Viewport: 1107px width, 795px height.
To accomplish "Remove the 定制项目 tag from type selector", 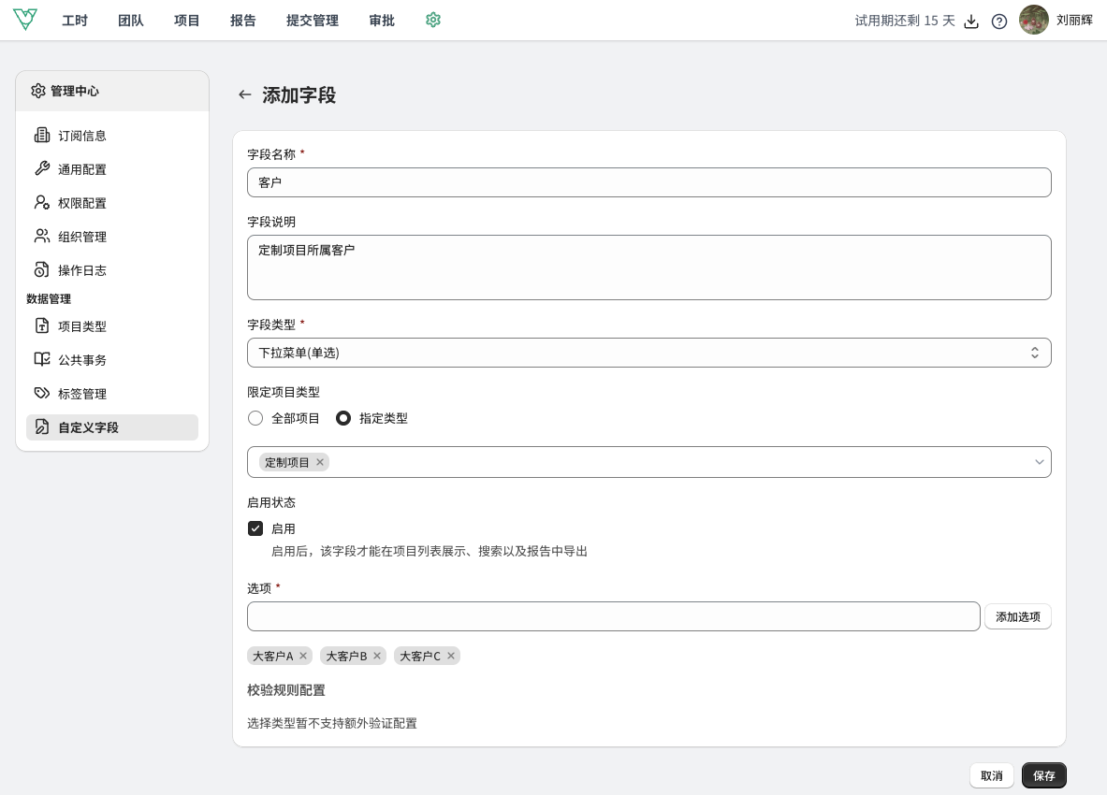I will (320, 462).
